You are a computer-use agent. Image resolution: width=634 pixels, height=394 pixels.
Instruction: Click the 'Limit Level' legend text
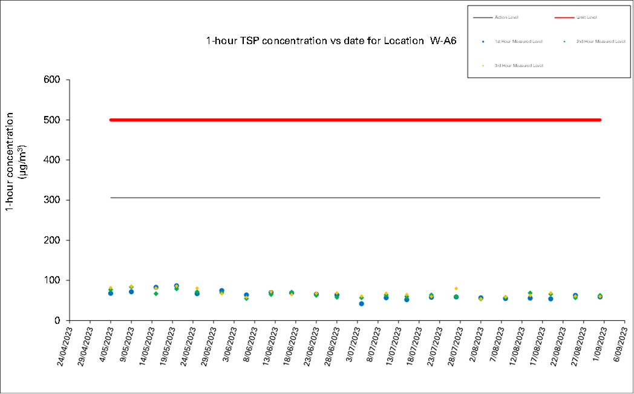click(x=586, y=18)
